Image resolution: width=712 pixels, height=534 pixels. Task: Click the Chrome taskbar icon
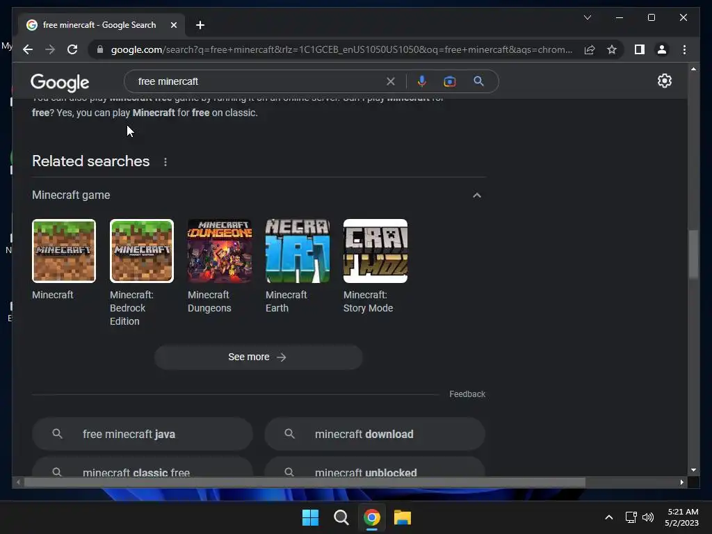371,517
